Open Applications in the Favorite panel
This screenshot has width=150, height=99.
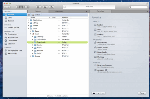click(x=101, y=48)
